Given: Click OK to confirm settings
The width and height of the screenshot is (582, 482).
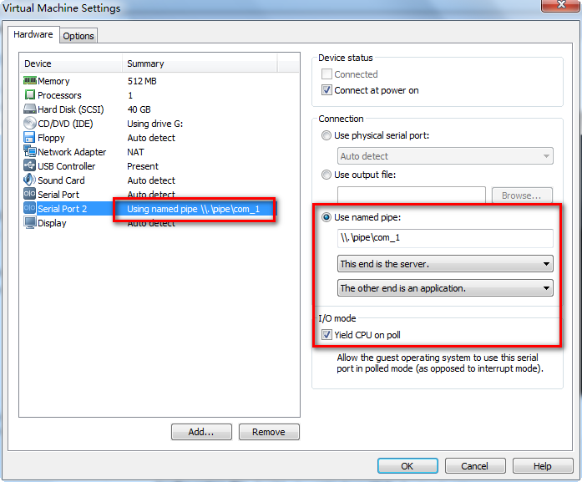Looking at the screenshot, I should pos(407,465).
